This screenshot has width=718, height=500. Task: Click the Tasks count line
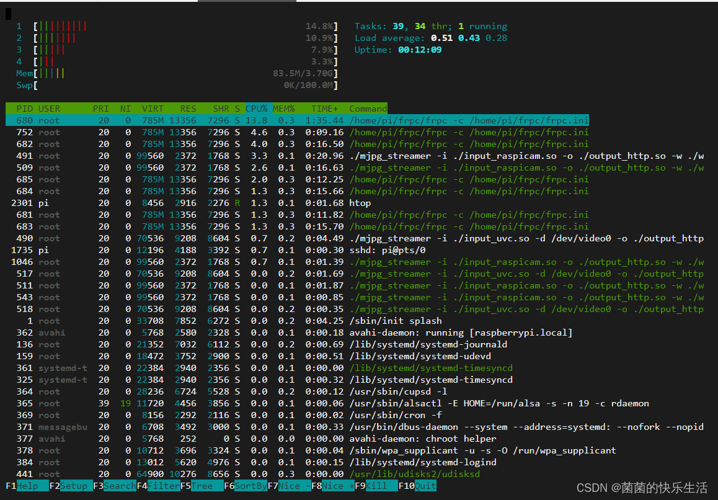(x=431, y=26)
